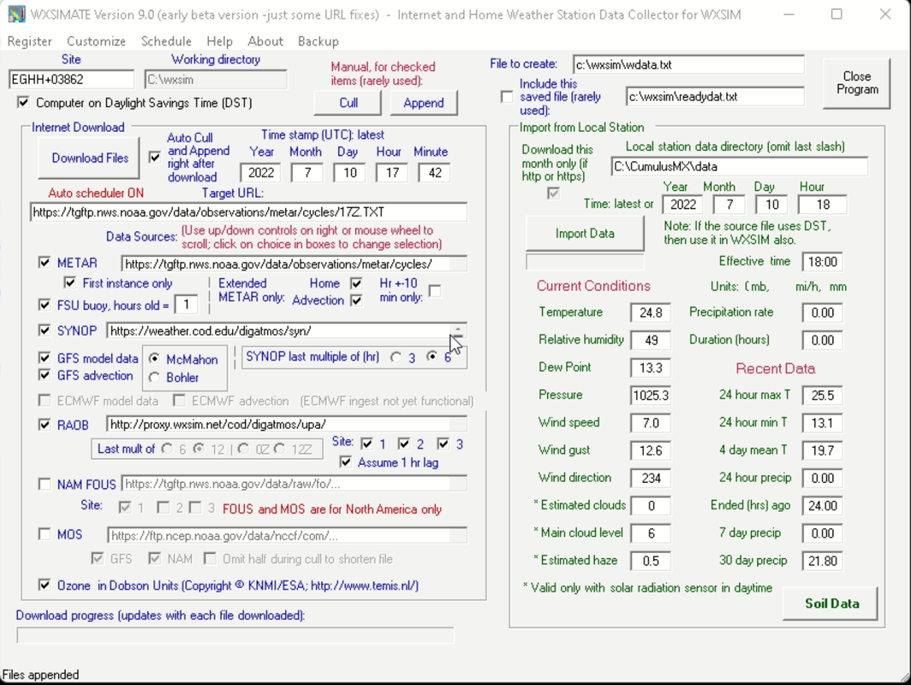Toggle Include this saved file checkbox
The width and height of the screenshot is (911, 685).
pos(507,97)
